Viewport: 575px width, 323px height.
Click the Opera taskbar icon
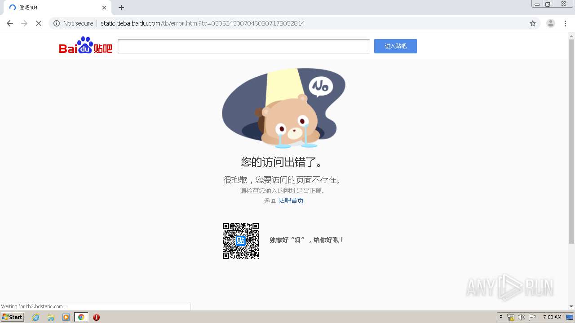click(96, 317)
